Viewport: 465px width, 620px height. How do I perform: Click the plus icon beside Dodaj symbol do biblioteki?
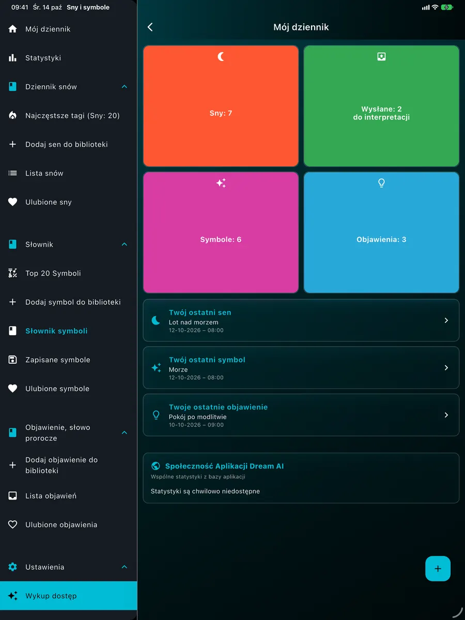(13, 302)
